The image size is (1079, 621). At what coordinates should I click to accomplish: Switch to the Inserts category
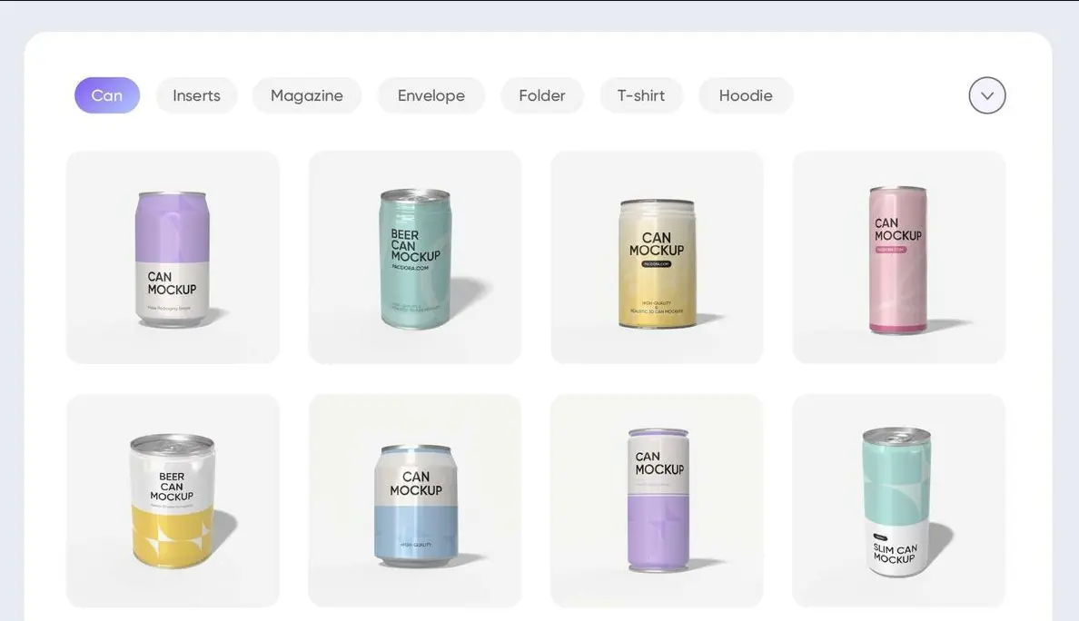(x=196, y=93)
